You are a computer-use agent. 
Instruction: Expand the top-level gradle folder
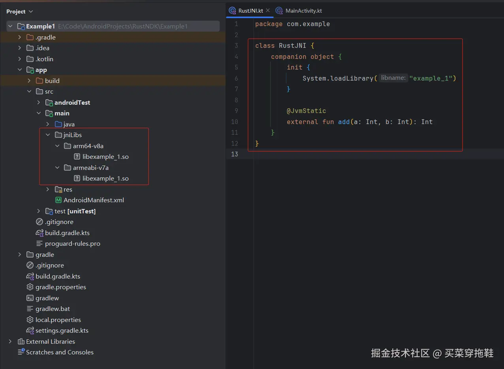(x=20, y=254)
